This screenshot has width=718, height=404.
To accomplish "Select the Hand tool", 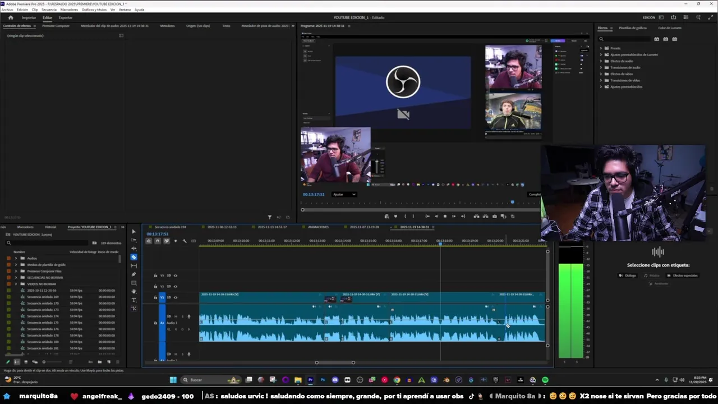I will (134, 291).
